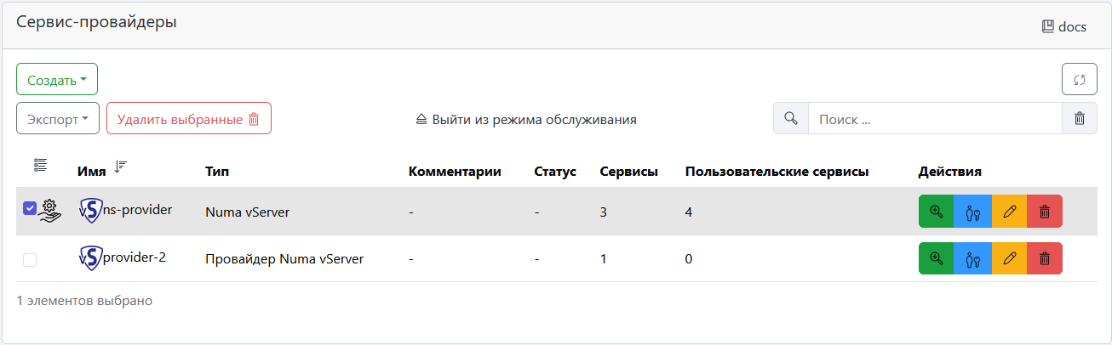Open permissions for provider-2 with blue button

(972, 258)
